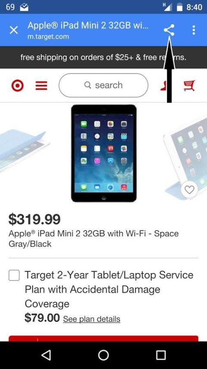Open See plan details link

pos(91,319)
